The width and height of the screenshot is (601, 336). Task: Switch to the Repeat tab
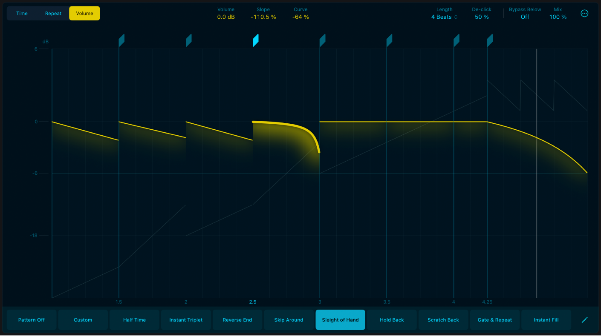pos(53,13)
